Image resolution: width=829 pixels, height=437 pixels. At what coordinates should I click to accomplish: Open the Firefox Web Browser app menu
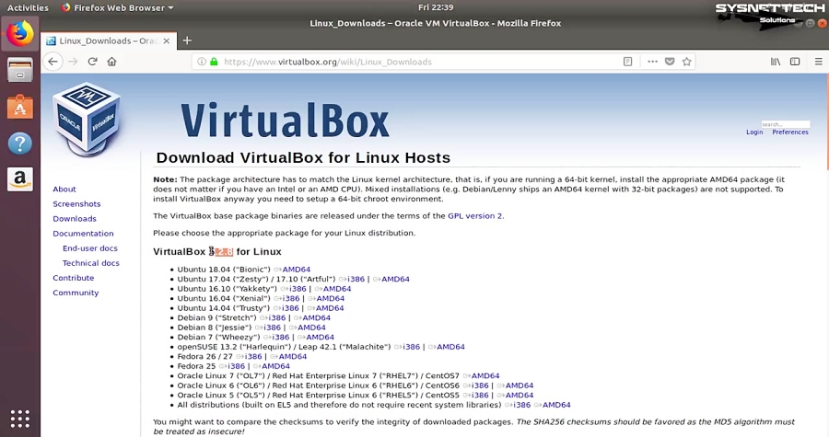[x=117, y=7]
